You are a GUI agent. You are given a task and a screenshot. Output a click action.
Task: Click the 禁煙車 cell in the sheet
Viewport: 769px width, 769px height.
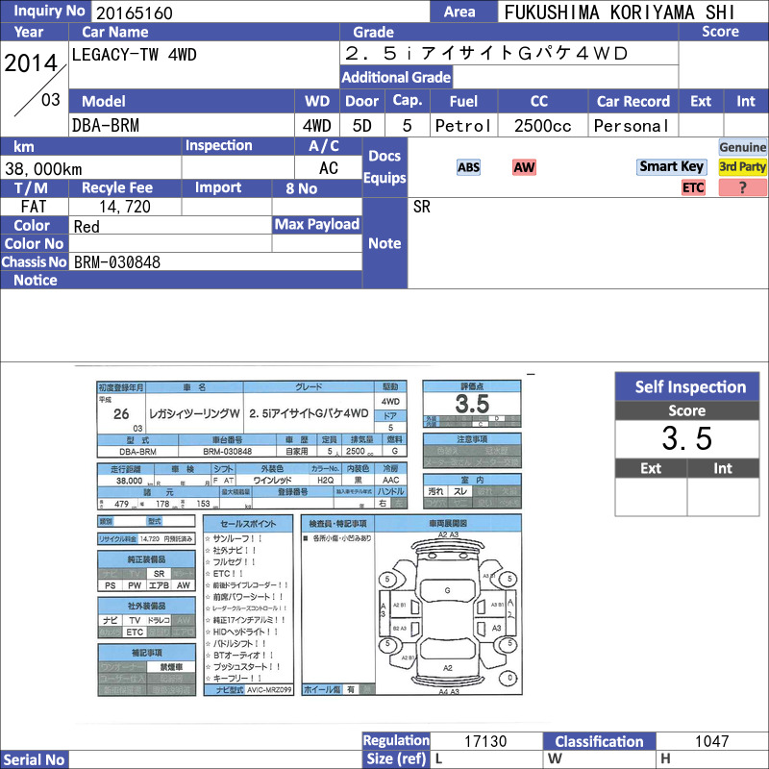coord(171,667)
